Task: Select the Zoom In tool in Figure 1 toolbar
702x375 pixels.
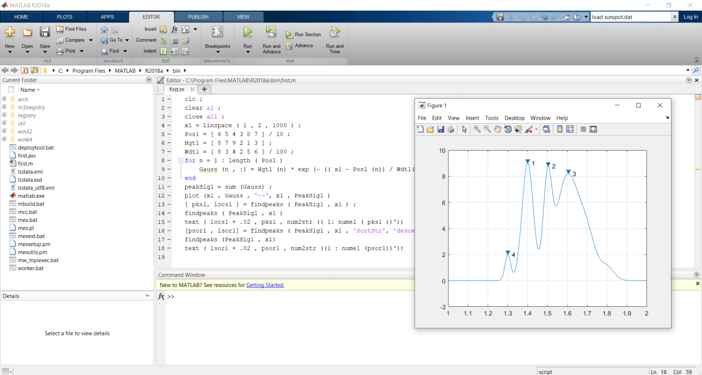Action: [x=477, y=129]
